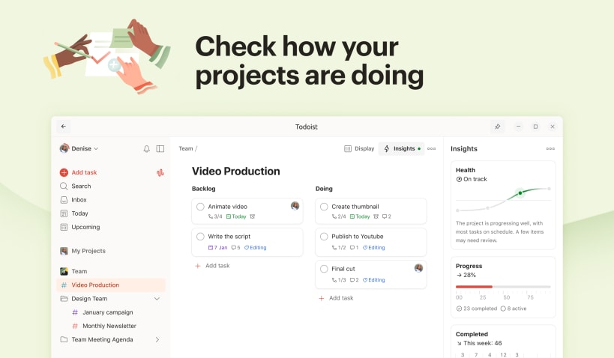Complete the Final cut task

tap(324, 269)
